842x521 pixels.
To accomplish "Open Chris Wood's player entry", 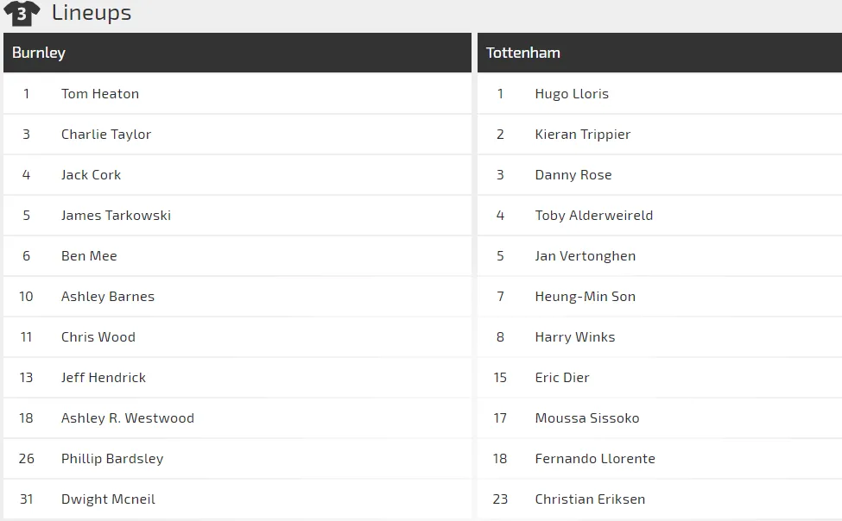I will coord(98,336).
